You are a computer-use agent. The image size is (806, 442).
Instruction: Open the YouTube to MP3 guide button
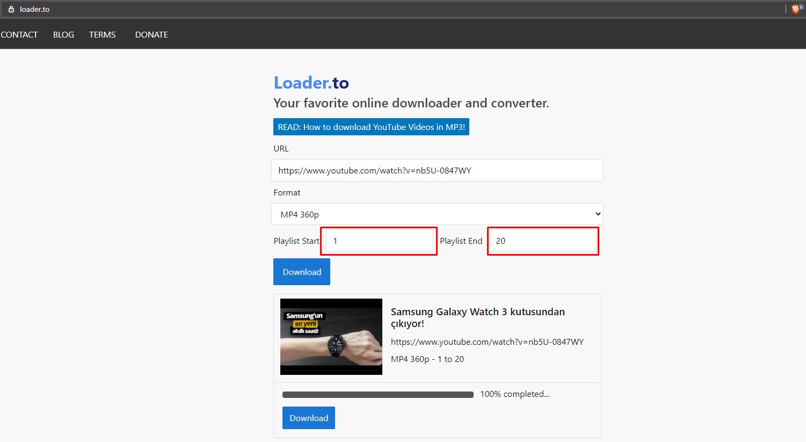coord(371,127)
